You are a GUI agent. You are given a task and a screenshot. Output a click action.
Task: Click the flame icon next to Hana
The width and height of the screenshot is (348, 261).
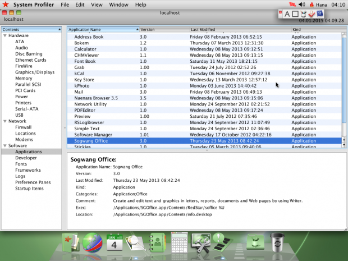click(x=312, y=4)
